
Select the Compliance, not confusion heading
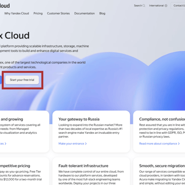[x=162, y=119]
